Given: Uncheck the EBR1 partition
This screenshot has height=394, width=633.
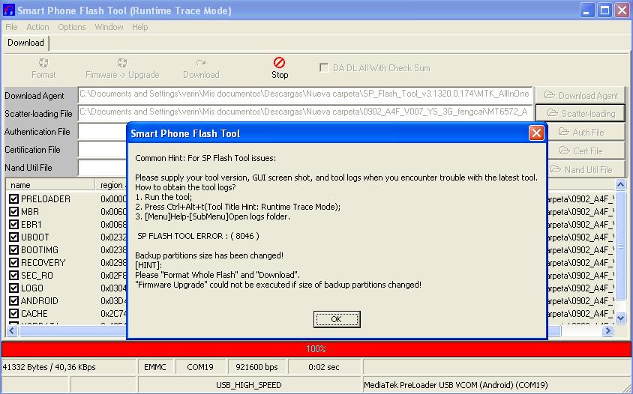Looking at the screenshot, I should tap(14, 224).
